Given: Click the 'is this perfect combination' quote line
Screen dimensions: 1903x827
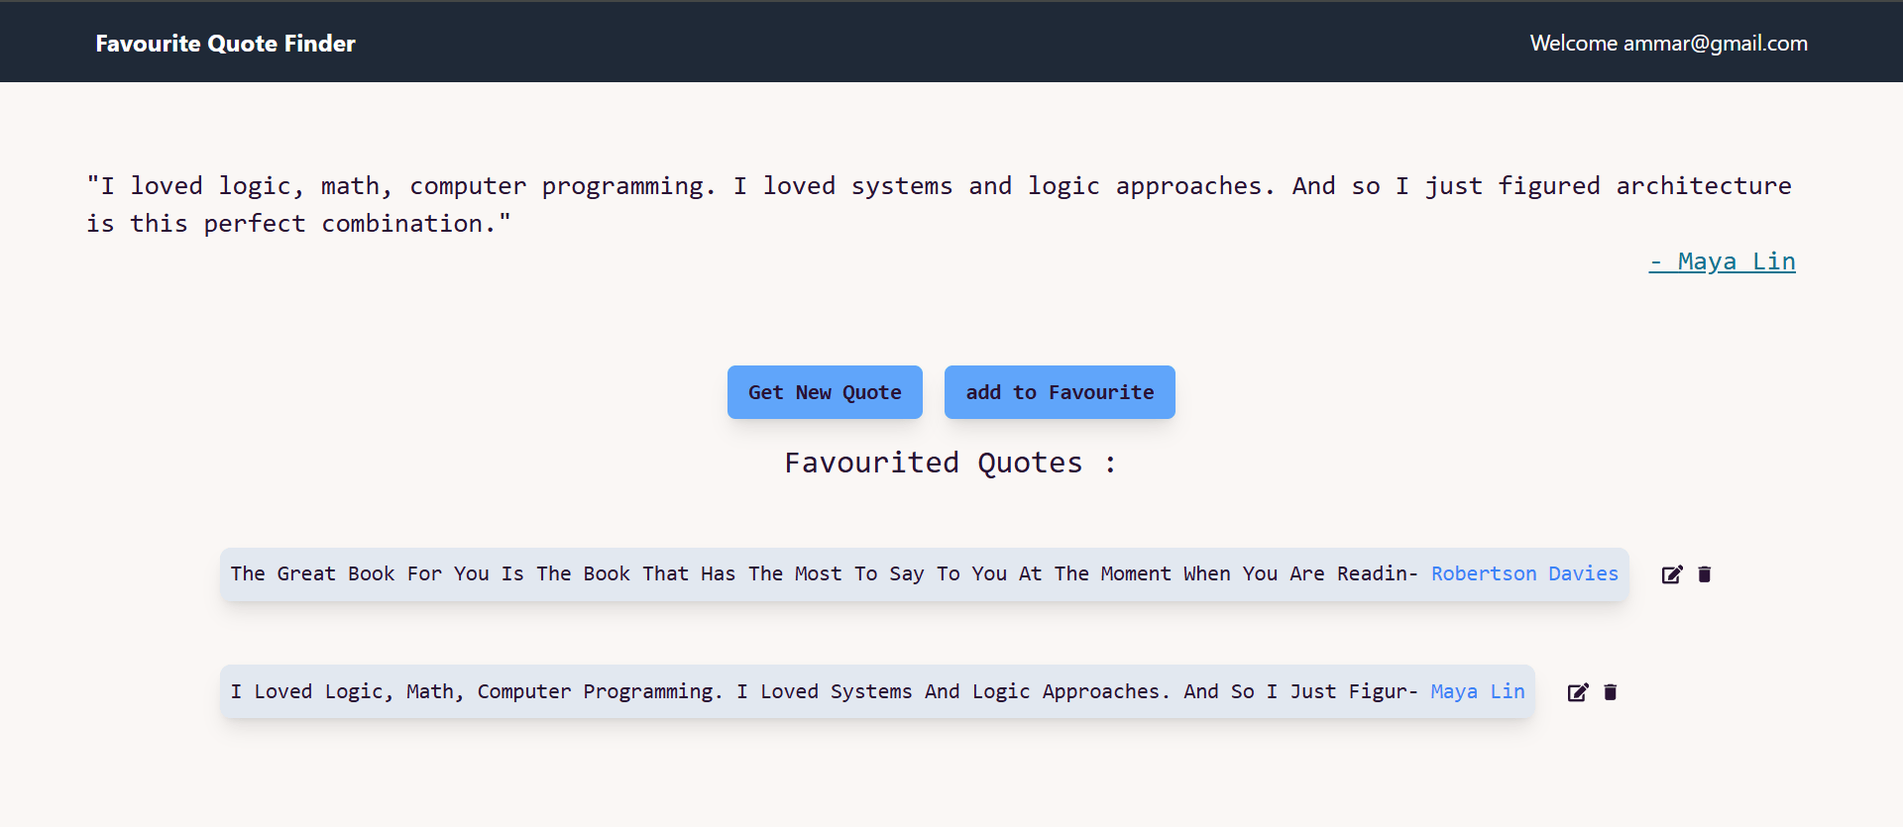Looking at the screenshot, I should coord(297,224).
